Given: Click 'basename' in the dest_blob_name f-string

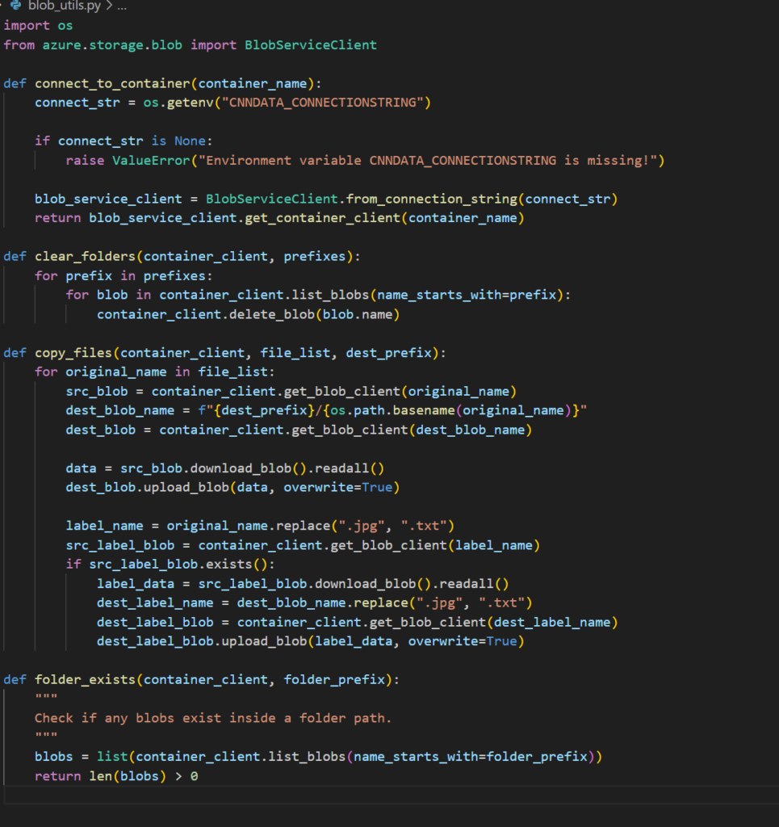Looking at the screenshot, I should pyautogui.click(x=424, y=410).
